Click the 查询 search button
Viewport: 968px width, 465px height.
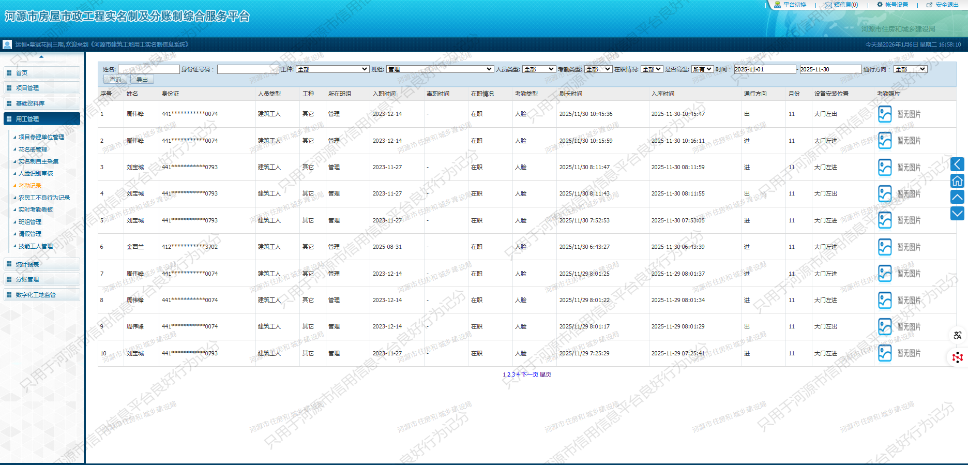[115, 80]
